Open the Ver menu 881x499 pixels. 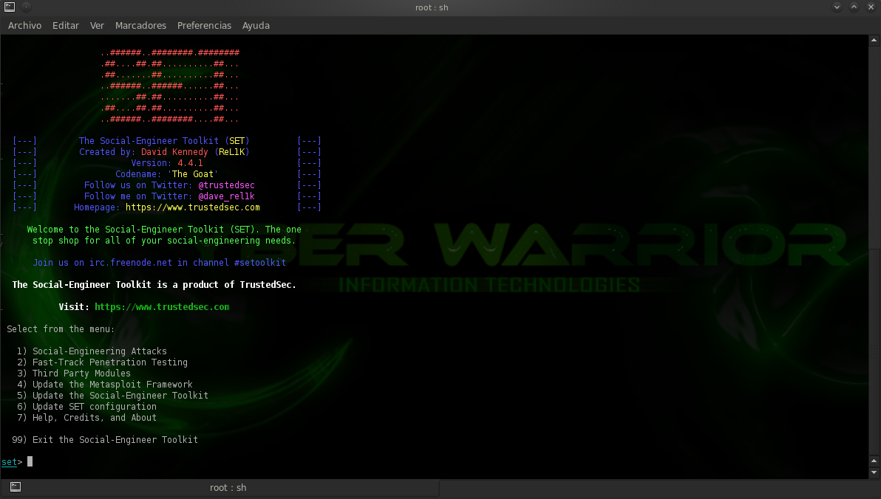pyautogui.click(x=98, y=25)
